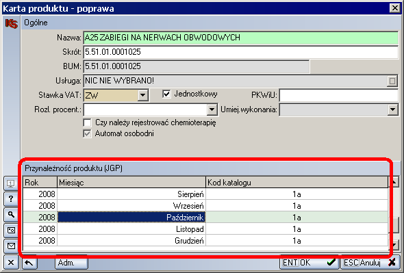Click the envelope mail icon in sidebar
Image resolution: width=404 pixels, height=273 pixels.
coord(11,246)
